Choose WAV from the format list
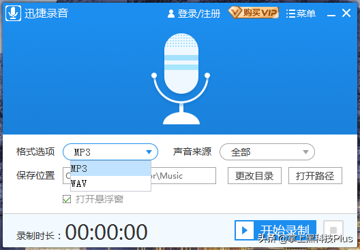The height and width of the screenshot is (250, 360). [110, 183]
